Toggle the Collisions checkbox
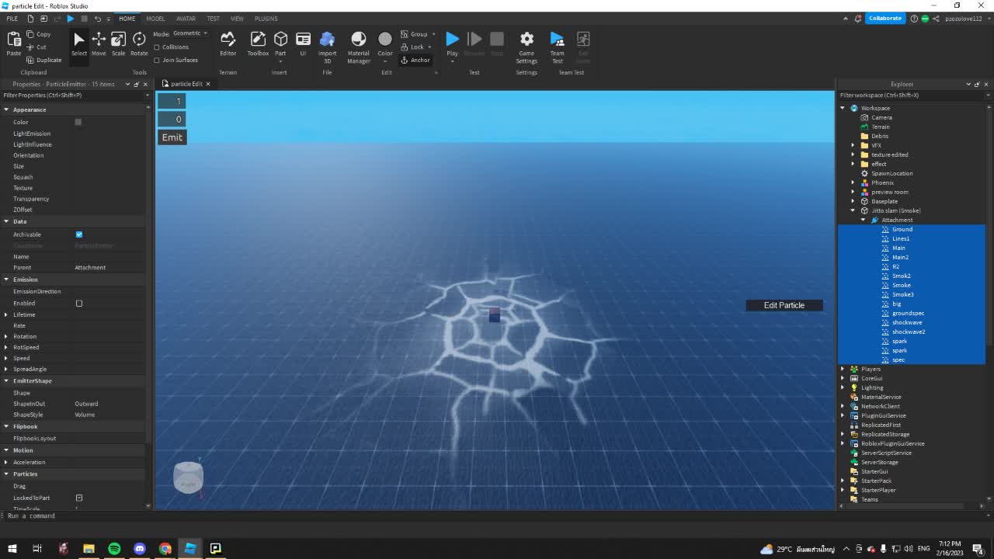 157,47
